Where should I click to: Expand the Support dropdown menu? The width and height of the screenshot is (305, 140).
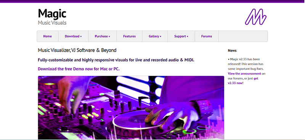pos(181,36)
